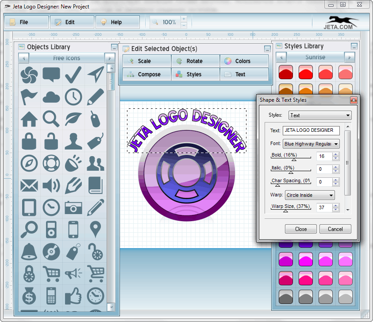Open the Font dropdown Blue Highway Regular
This screenshot has width=373, height=322.
point(311,144)
